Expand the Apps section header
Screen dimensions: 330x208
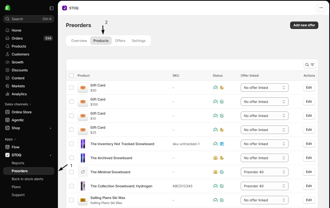(x=10, y=139)
